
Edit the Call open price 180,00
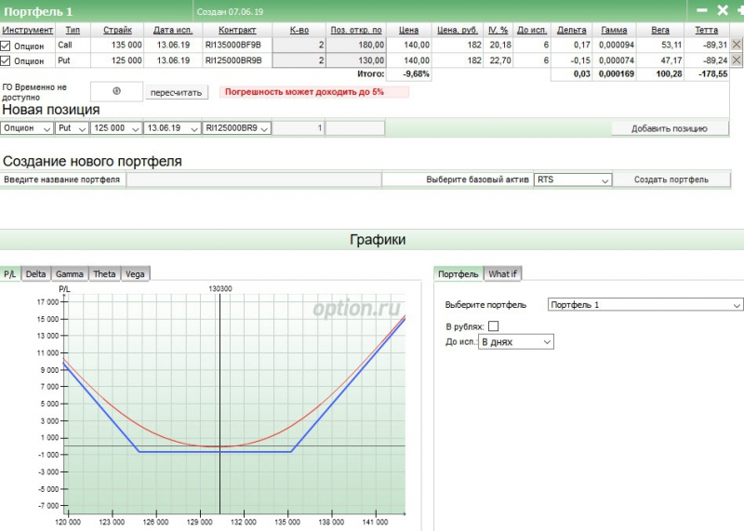(x=356, y=45)
